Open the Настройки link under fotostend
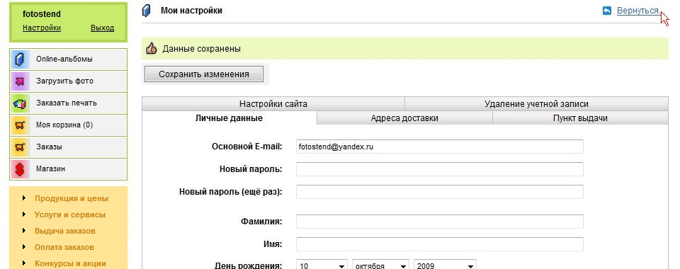The width and height of the screenshot is (680, 269). 42,28
